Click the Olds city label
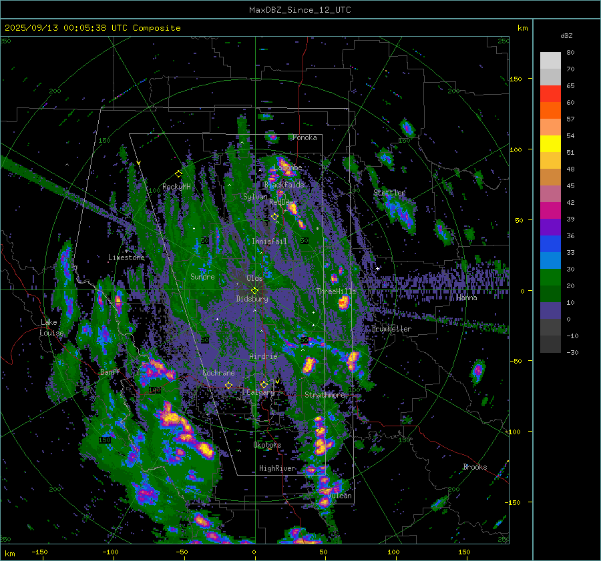This screenshot has width=601, height=561. pos(254,278)
